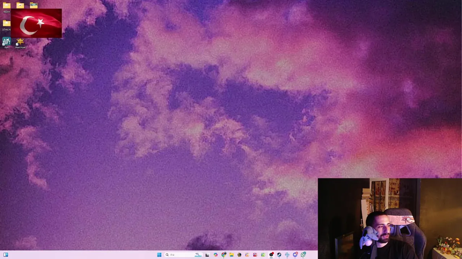Open WhatsApp from the taskbar

tap(303, 255)
